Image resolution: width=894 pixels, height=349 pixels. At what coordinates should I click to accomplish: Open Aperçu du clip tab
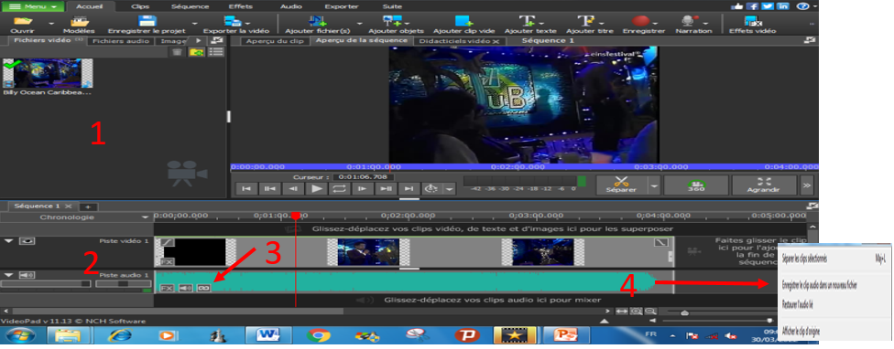click(x=275, y=41)
